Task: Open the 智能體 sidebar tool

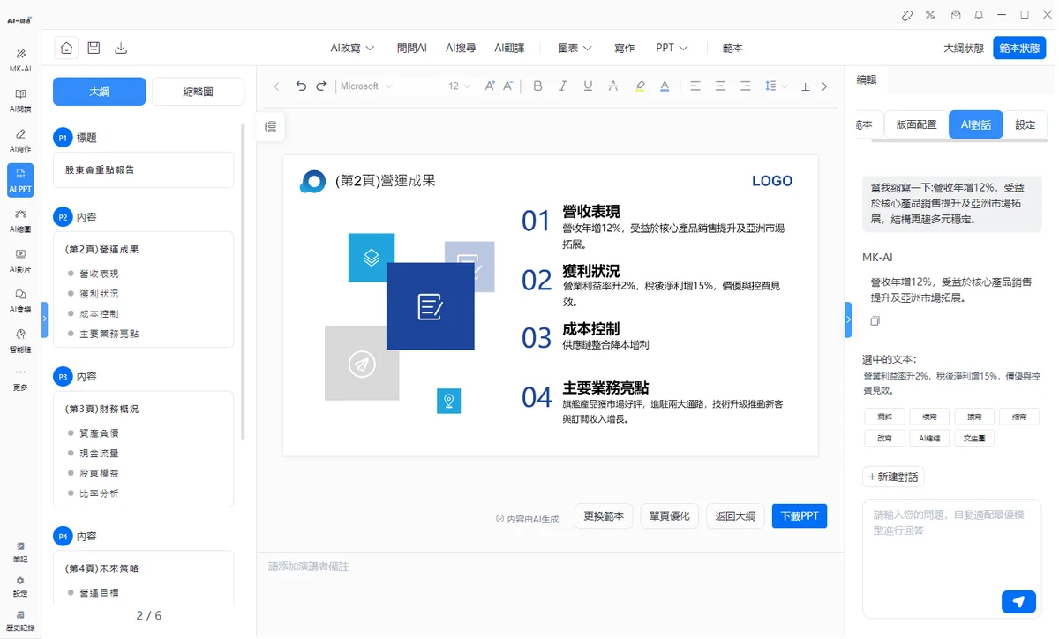Action: click(20, 341)
